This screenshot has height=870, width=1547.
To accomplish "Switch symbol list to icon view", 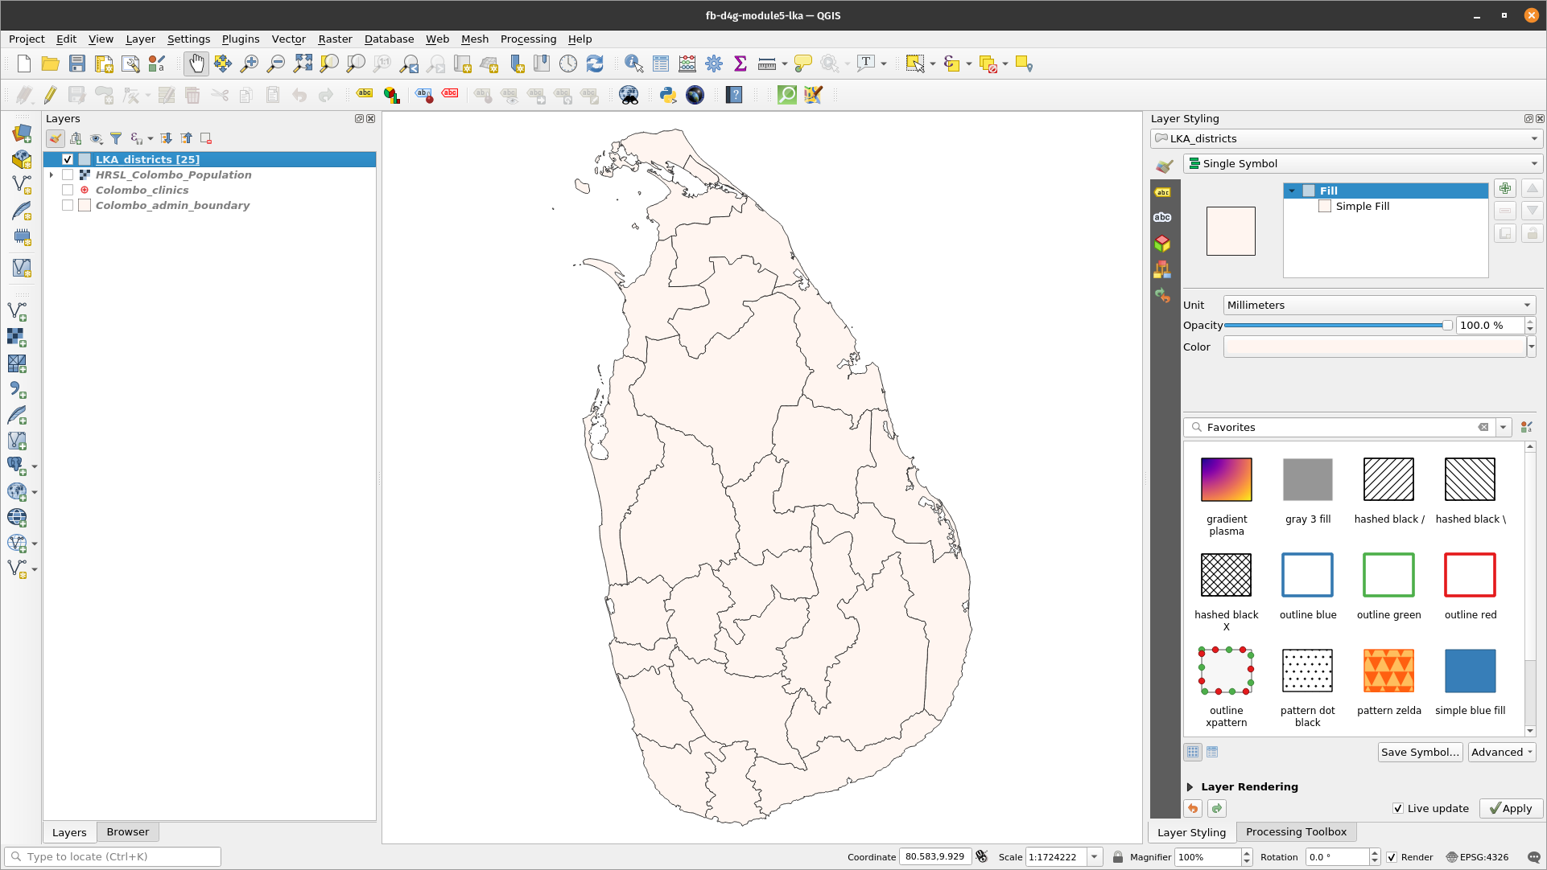I will [x=1193, y=753].
